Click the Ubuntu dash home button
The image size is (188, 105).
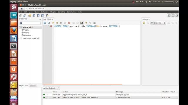(14, 7)
